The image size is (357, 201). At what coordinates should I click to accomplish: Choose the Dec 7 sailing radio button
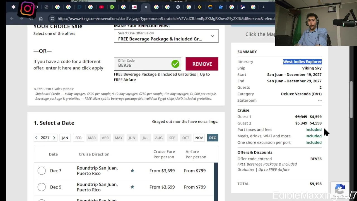pos(42,171)
